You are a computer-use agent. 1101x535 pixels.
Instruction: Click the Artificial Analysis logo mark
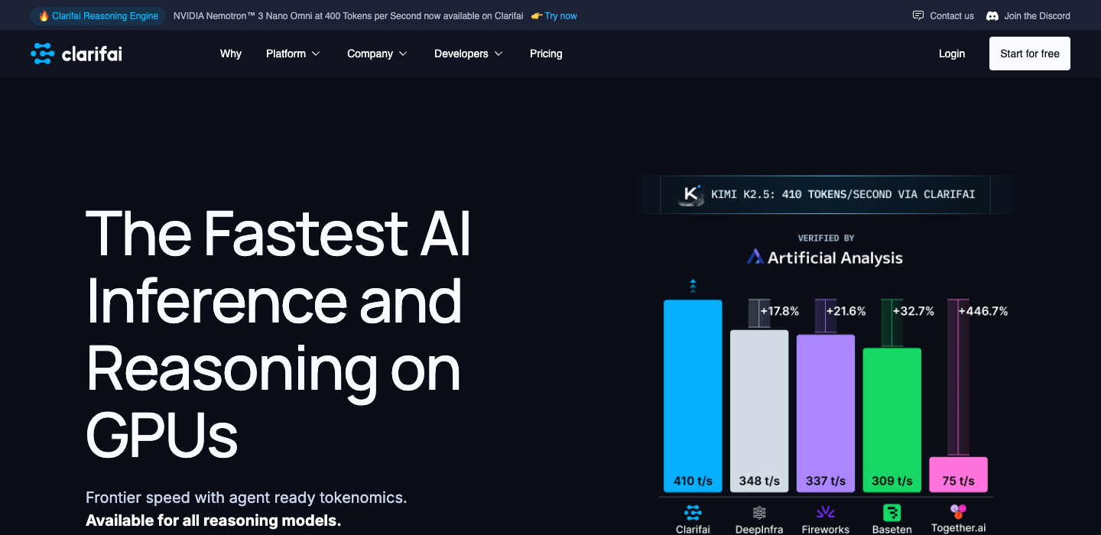coord(755,257)
